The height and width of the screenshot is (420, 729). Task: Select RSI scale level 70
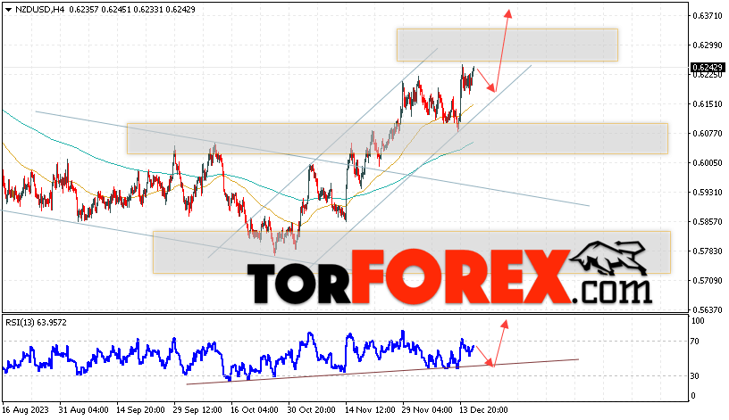click(694, 342)
